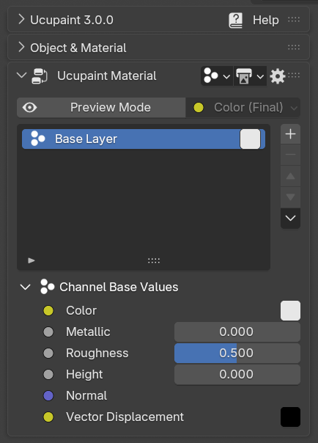Toggle Preview Mode

tap(101, 107)
